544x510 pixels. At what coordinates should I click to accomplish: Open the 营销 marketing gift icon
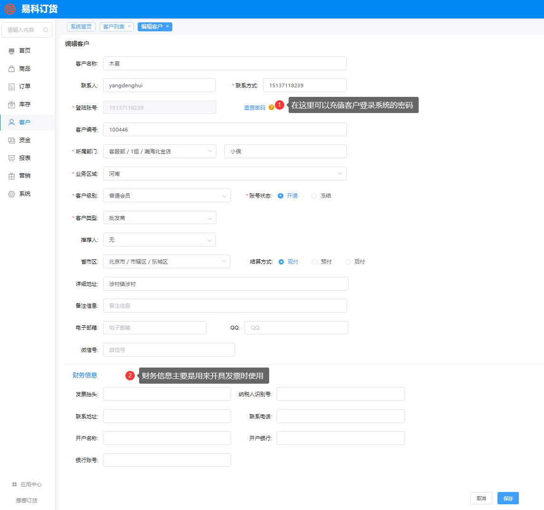(x=12, y=176)
